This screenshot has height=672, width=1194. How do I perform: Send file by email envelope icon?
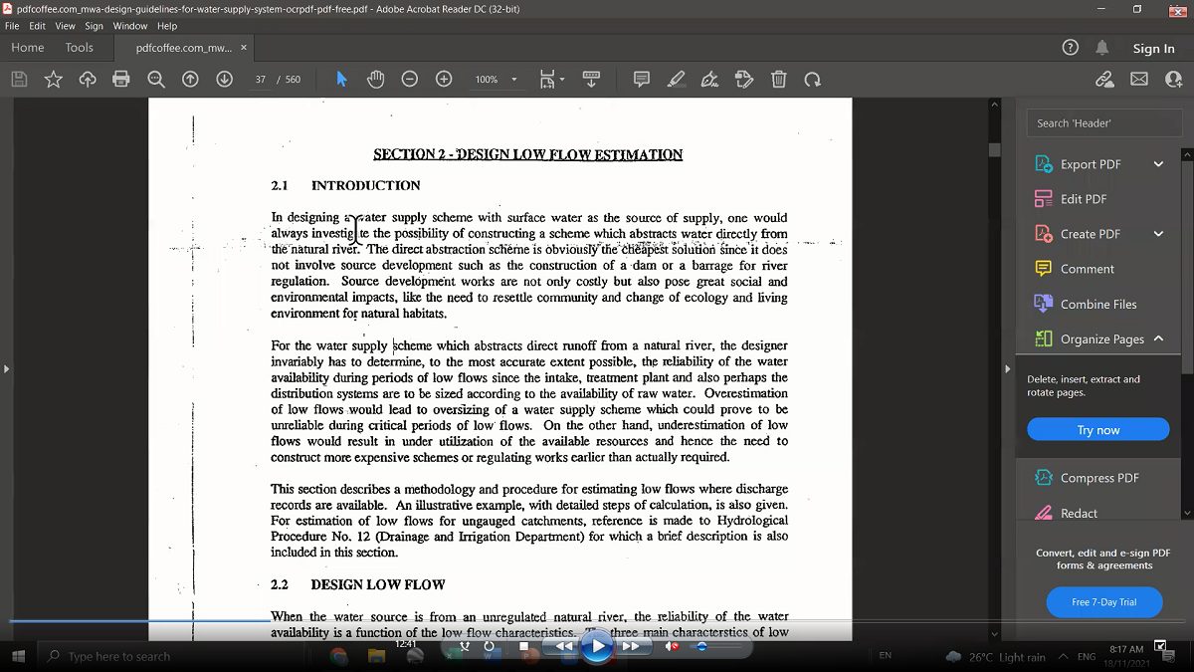1139,80
